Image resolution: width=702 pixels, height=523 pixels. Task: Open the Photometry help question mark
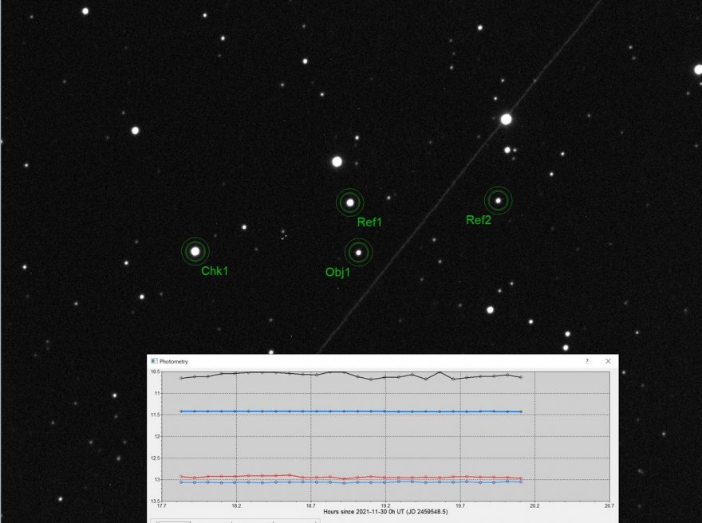[x=587, y=361]
